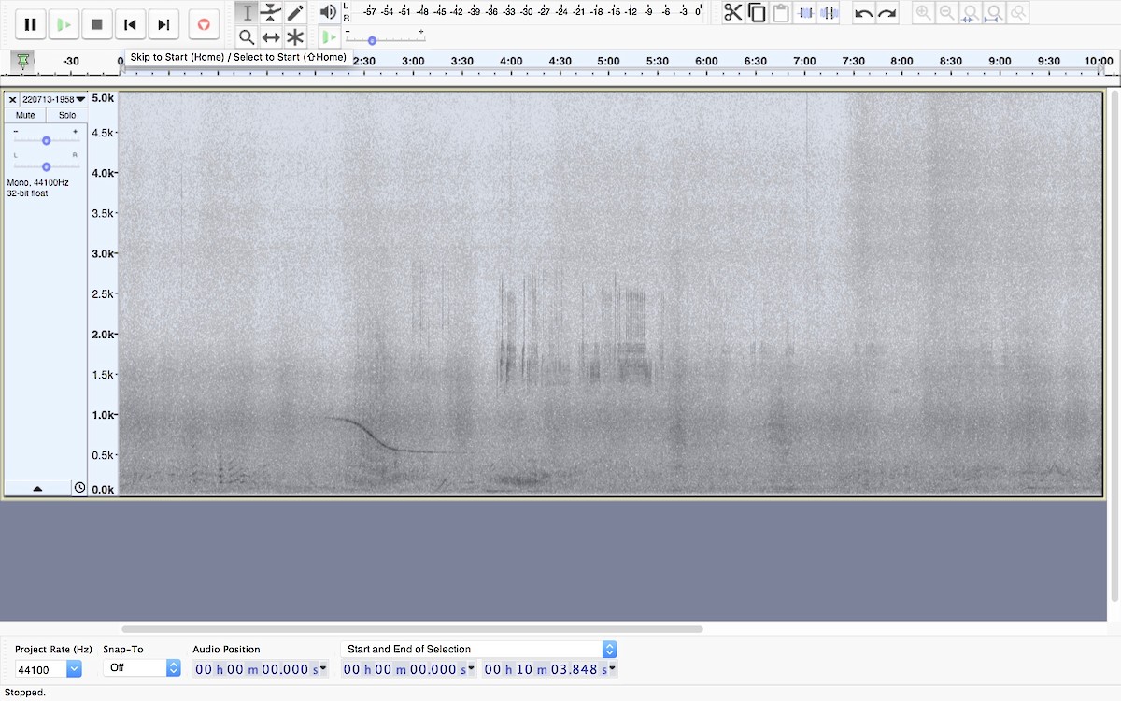Screen dimensions: 1121x701
Task: Undo the last action
Action: pyautogui.click(x=864, y=13)
